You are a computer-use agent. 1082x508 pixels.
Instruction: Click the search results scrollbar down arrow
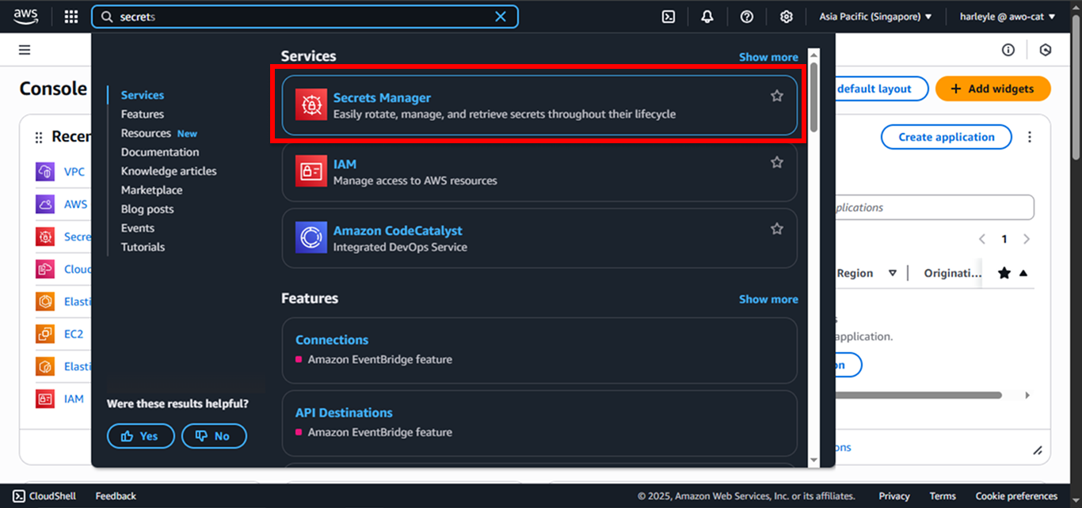[x=813, y=461]
